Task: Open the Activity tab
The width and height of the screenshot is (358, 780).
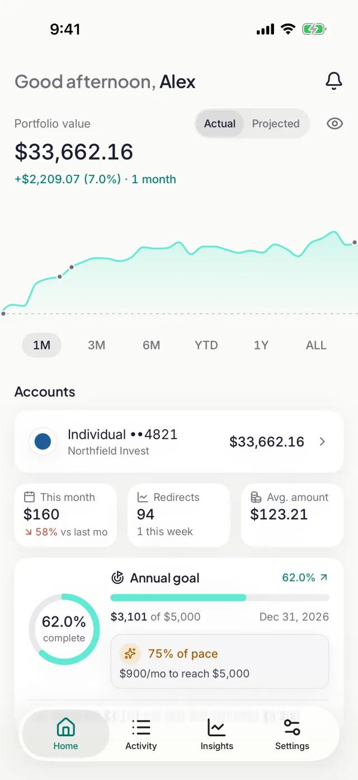Action: click(x=141, y=735)
